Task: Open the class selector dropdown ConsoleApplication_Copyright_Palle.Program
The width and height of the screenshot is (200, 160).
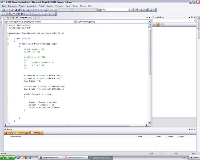Action: 76,22
